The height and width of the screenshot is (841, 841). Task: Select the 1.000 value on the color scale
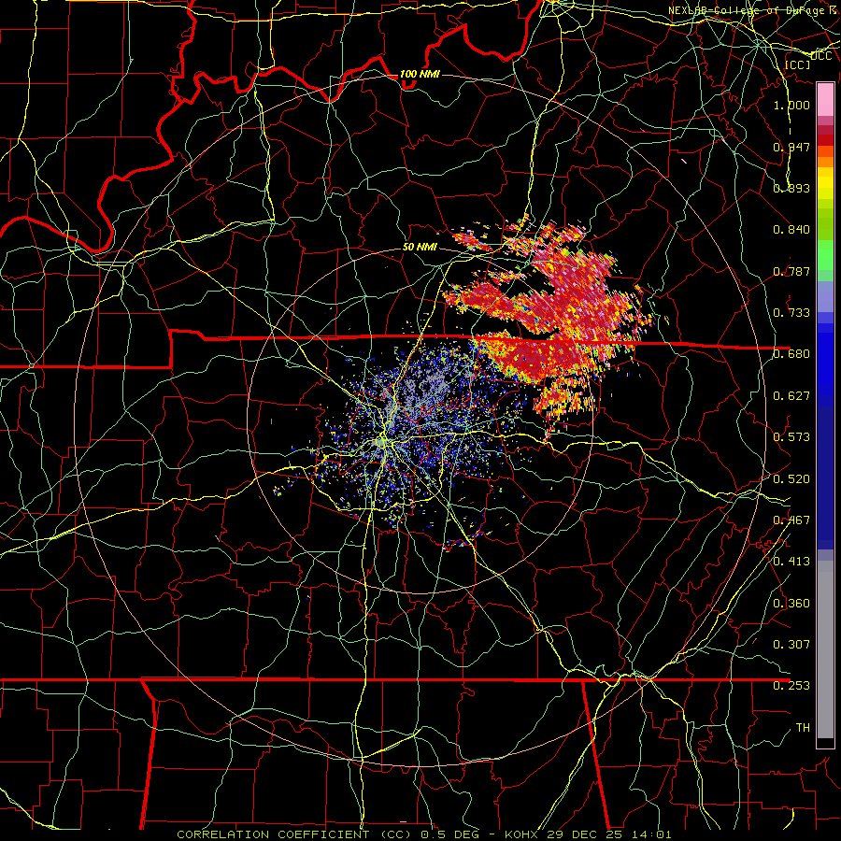[791, 105]
